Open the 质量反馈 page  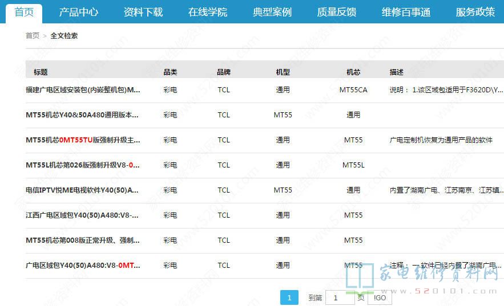click(337, 12)
